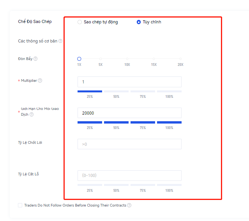Click help icon after Closing Their Contracts text
The width and height of the screenshot is (249, 221).
point(129,205)
